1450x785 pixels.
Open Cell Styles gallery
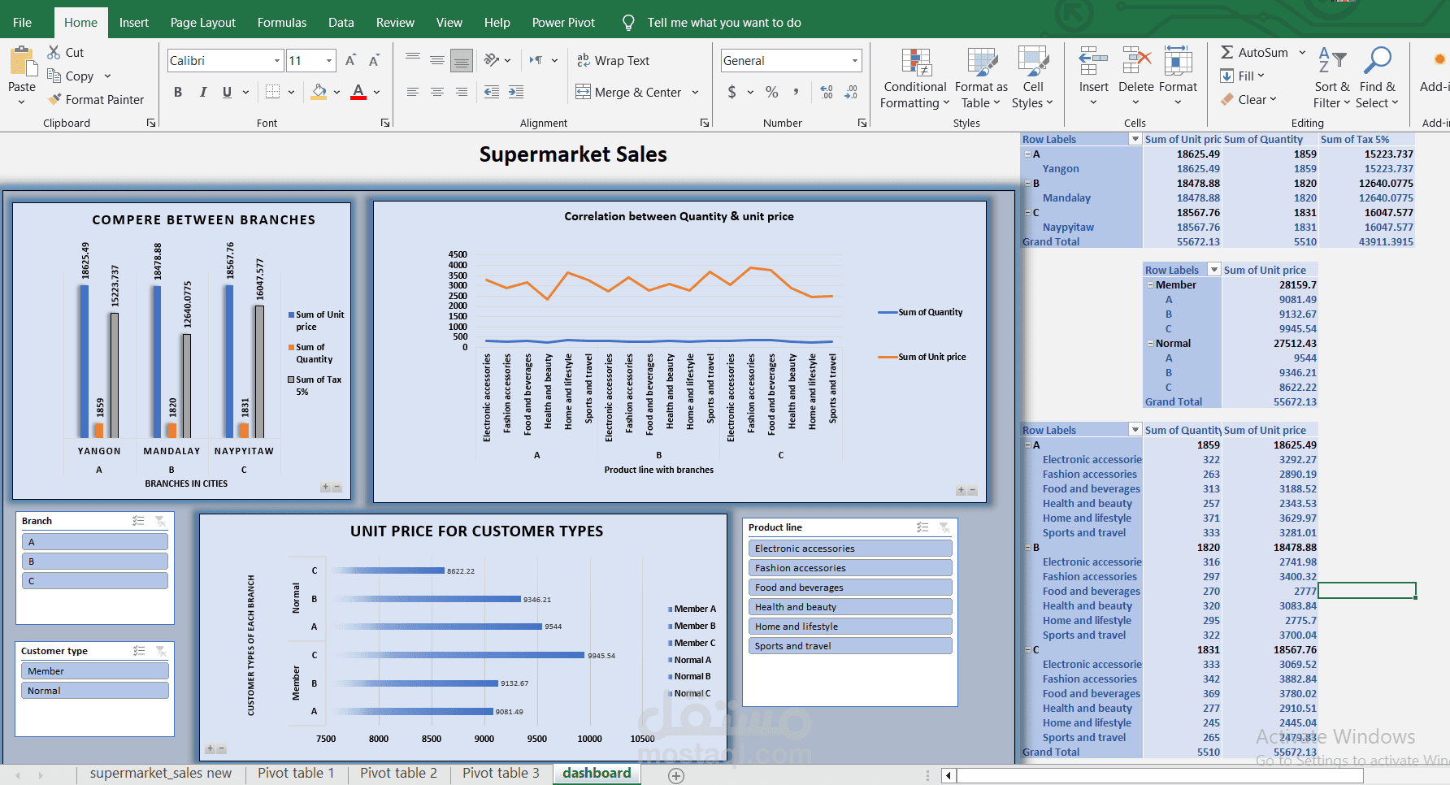tap(1032, 78)
